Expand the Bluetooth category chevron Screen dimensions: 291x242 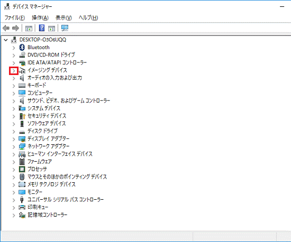(14, 48)
